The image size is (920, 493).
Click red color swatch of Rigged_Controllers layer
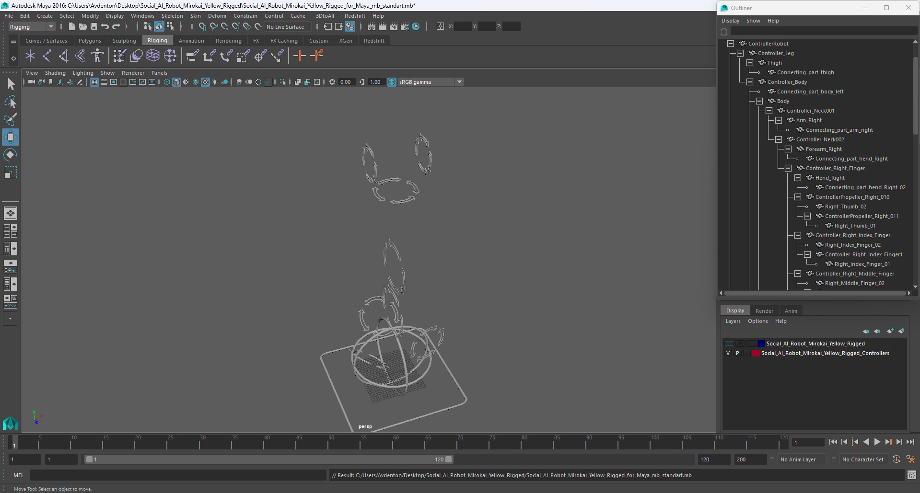click(x=756, y=353)
